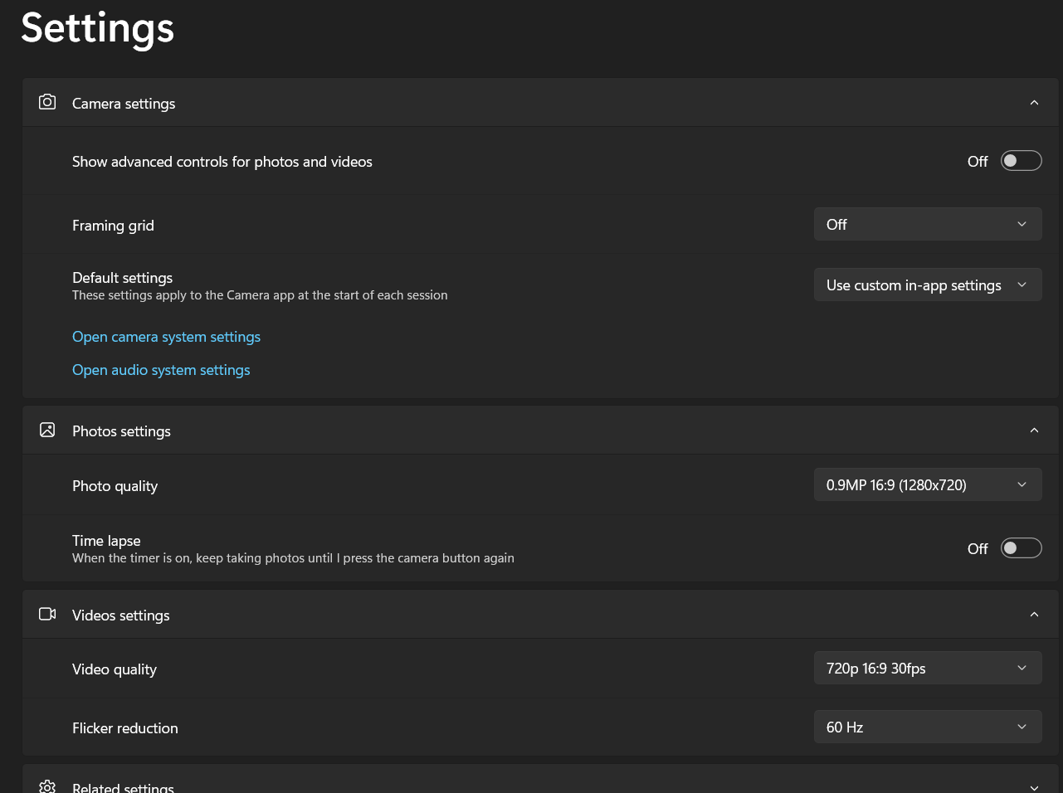Viewport: 1063px width, 793px height.
Task: Click the Camera settings header label
Action: click(124, 104)
